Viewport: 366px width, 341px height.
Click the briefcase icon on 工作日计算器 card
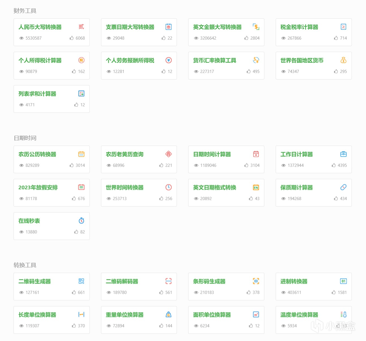click(x=343, y=154)
